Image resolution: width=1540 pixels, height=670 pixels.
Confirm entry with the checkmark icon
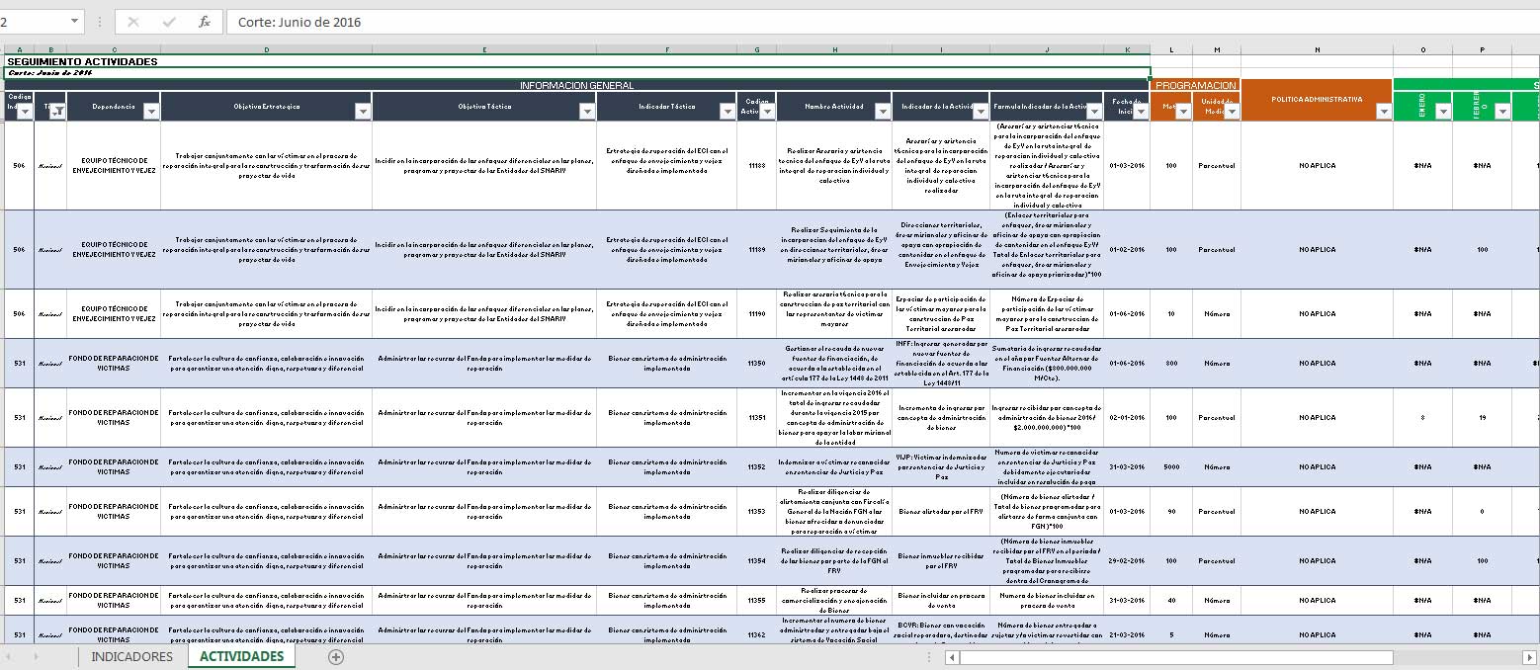[x=169, y=22]
